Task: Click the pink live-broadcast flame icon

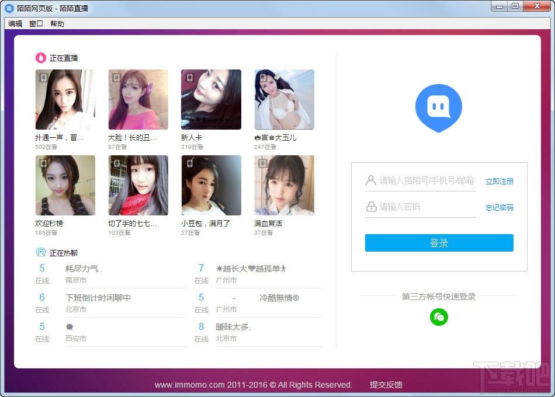Action: coord(41,58)
